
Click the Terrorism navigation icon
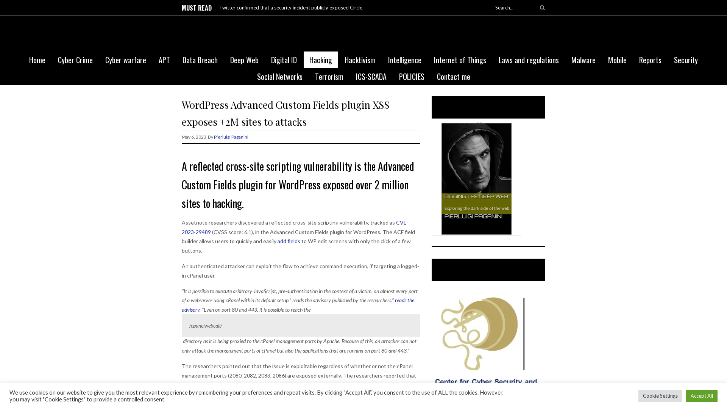pos(329,76)
